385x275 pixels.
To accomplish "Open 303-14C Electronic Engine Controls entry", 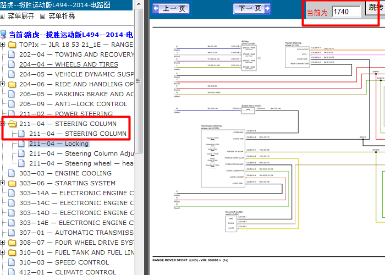I will (76, 203).
